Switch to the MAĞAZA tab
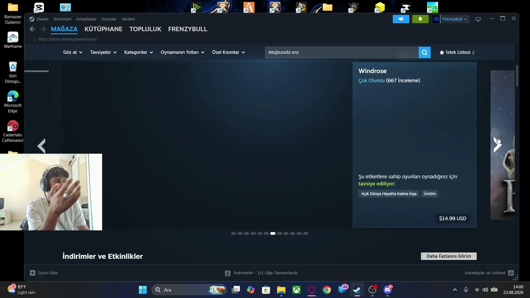Viewport: 530px width, 298px height. pyautogui.click(x=64, y=29)
